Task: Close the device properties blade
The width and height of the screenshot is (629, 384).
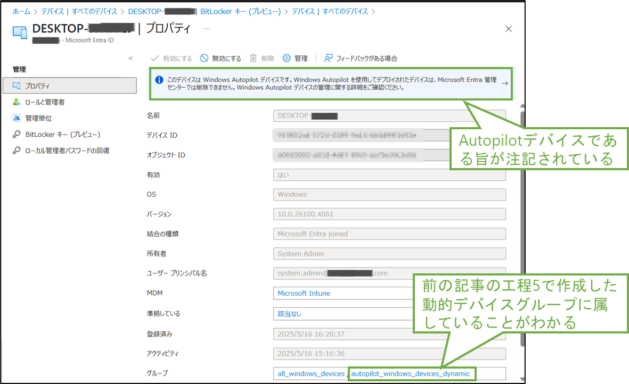Action: tap(508, 29)
